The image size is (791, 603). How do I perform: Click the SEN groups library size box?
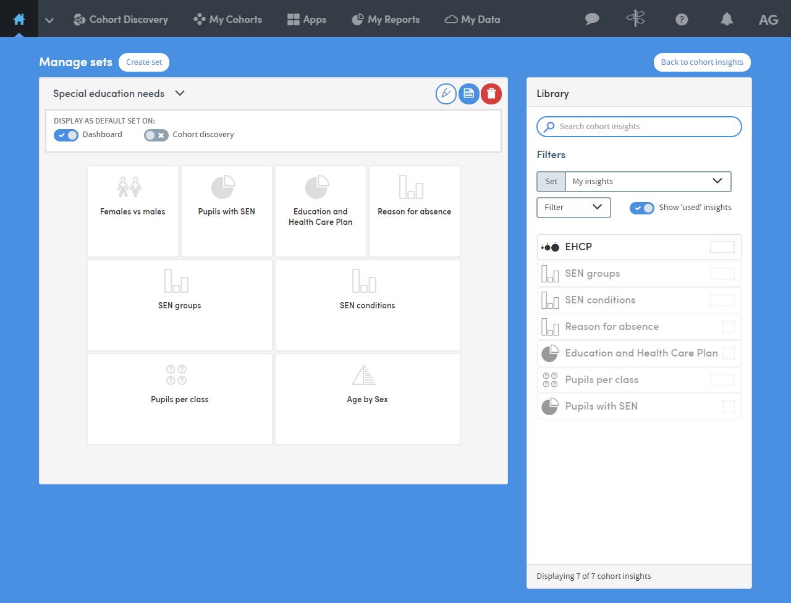point(722,274)
